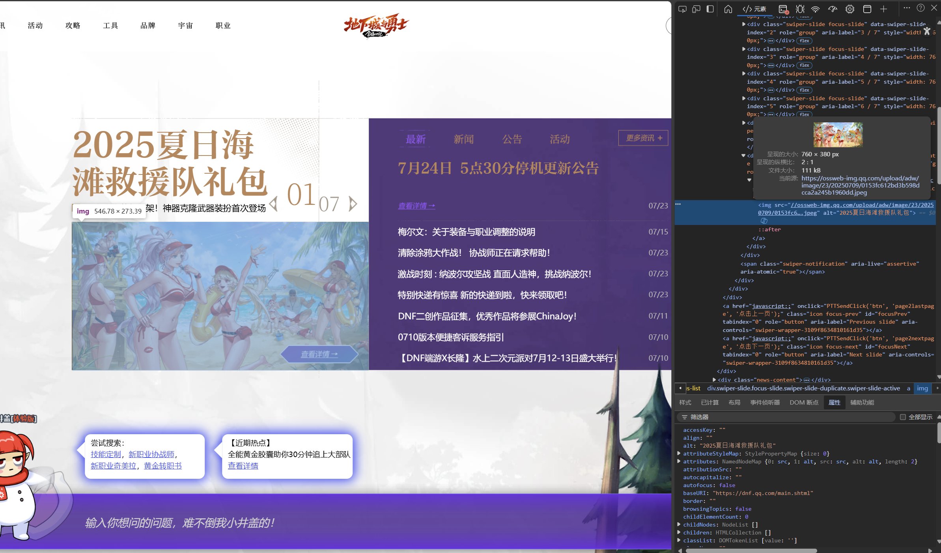Open the DevTools Welcome home icon
The width and height of the screenshot is (941, 553).
(x=728, y=9)
